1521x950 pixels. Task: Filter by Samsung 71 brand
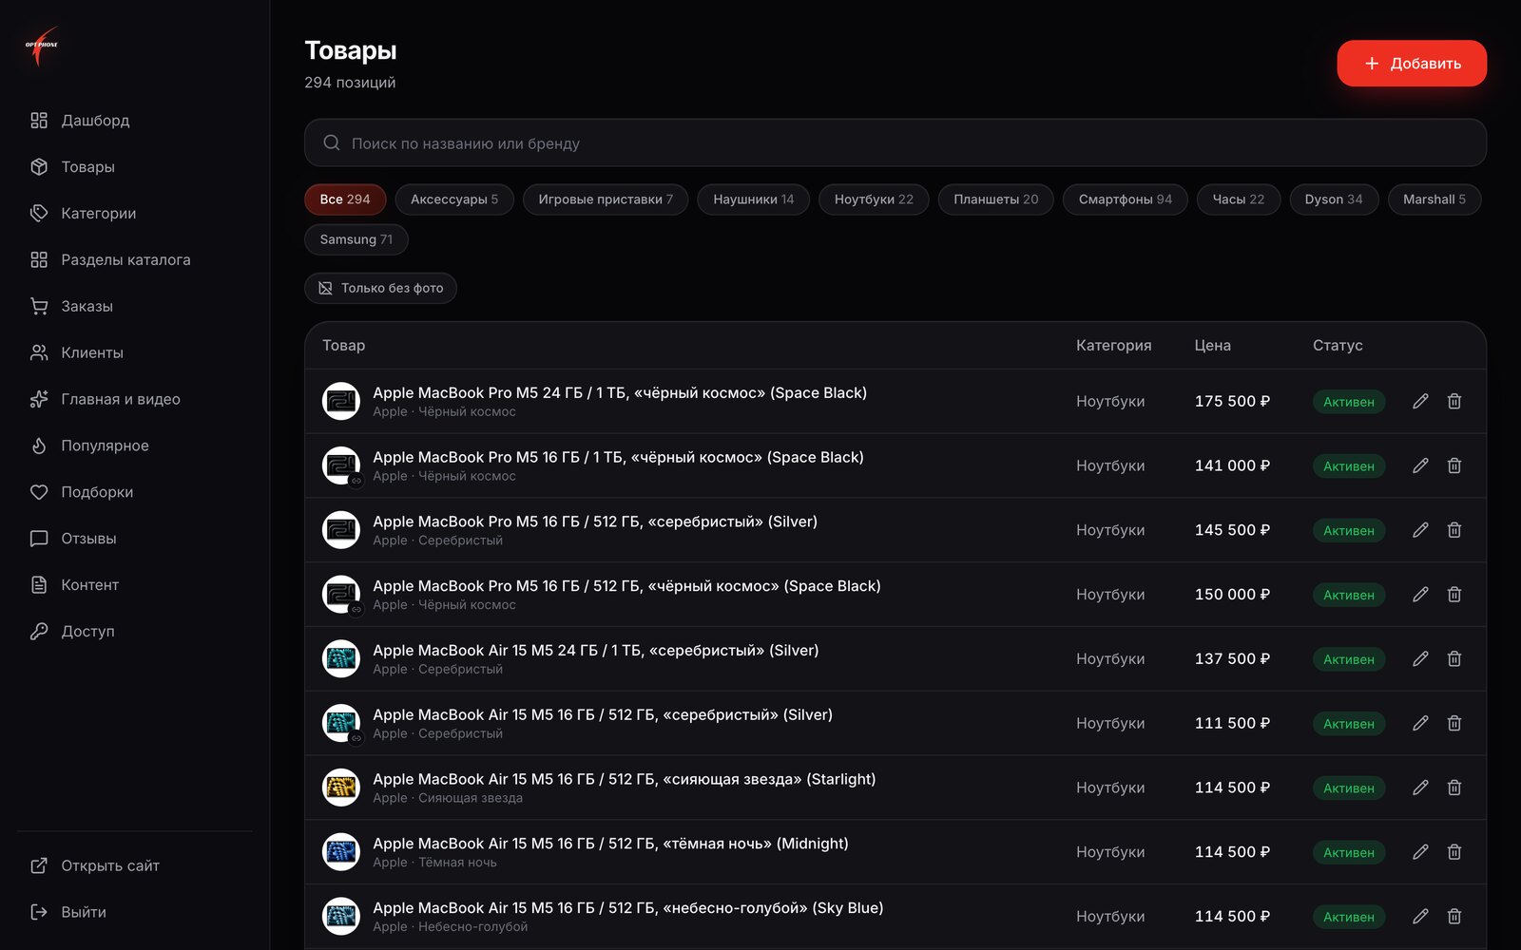[356, 240]
